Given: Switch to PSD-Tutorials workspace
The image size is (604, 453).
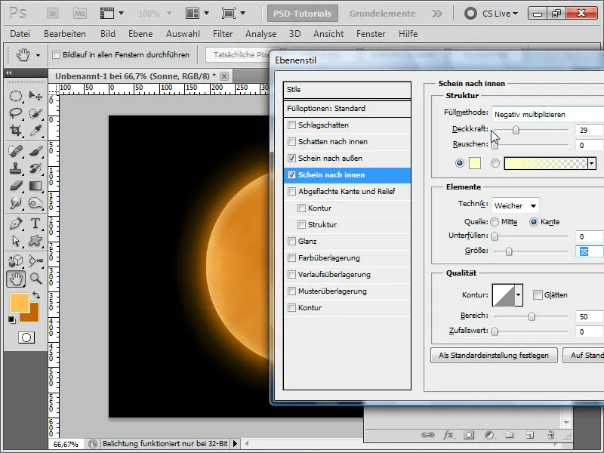Looking at the screenshot, I should pyautogui.click(x=303, y=14).
